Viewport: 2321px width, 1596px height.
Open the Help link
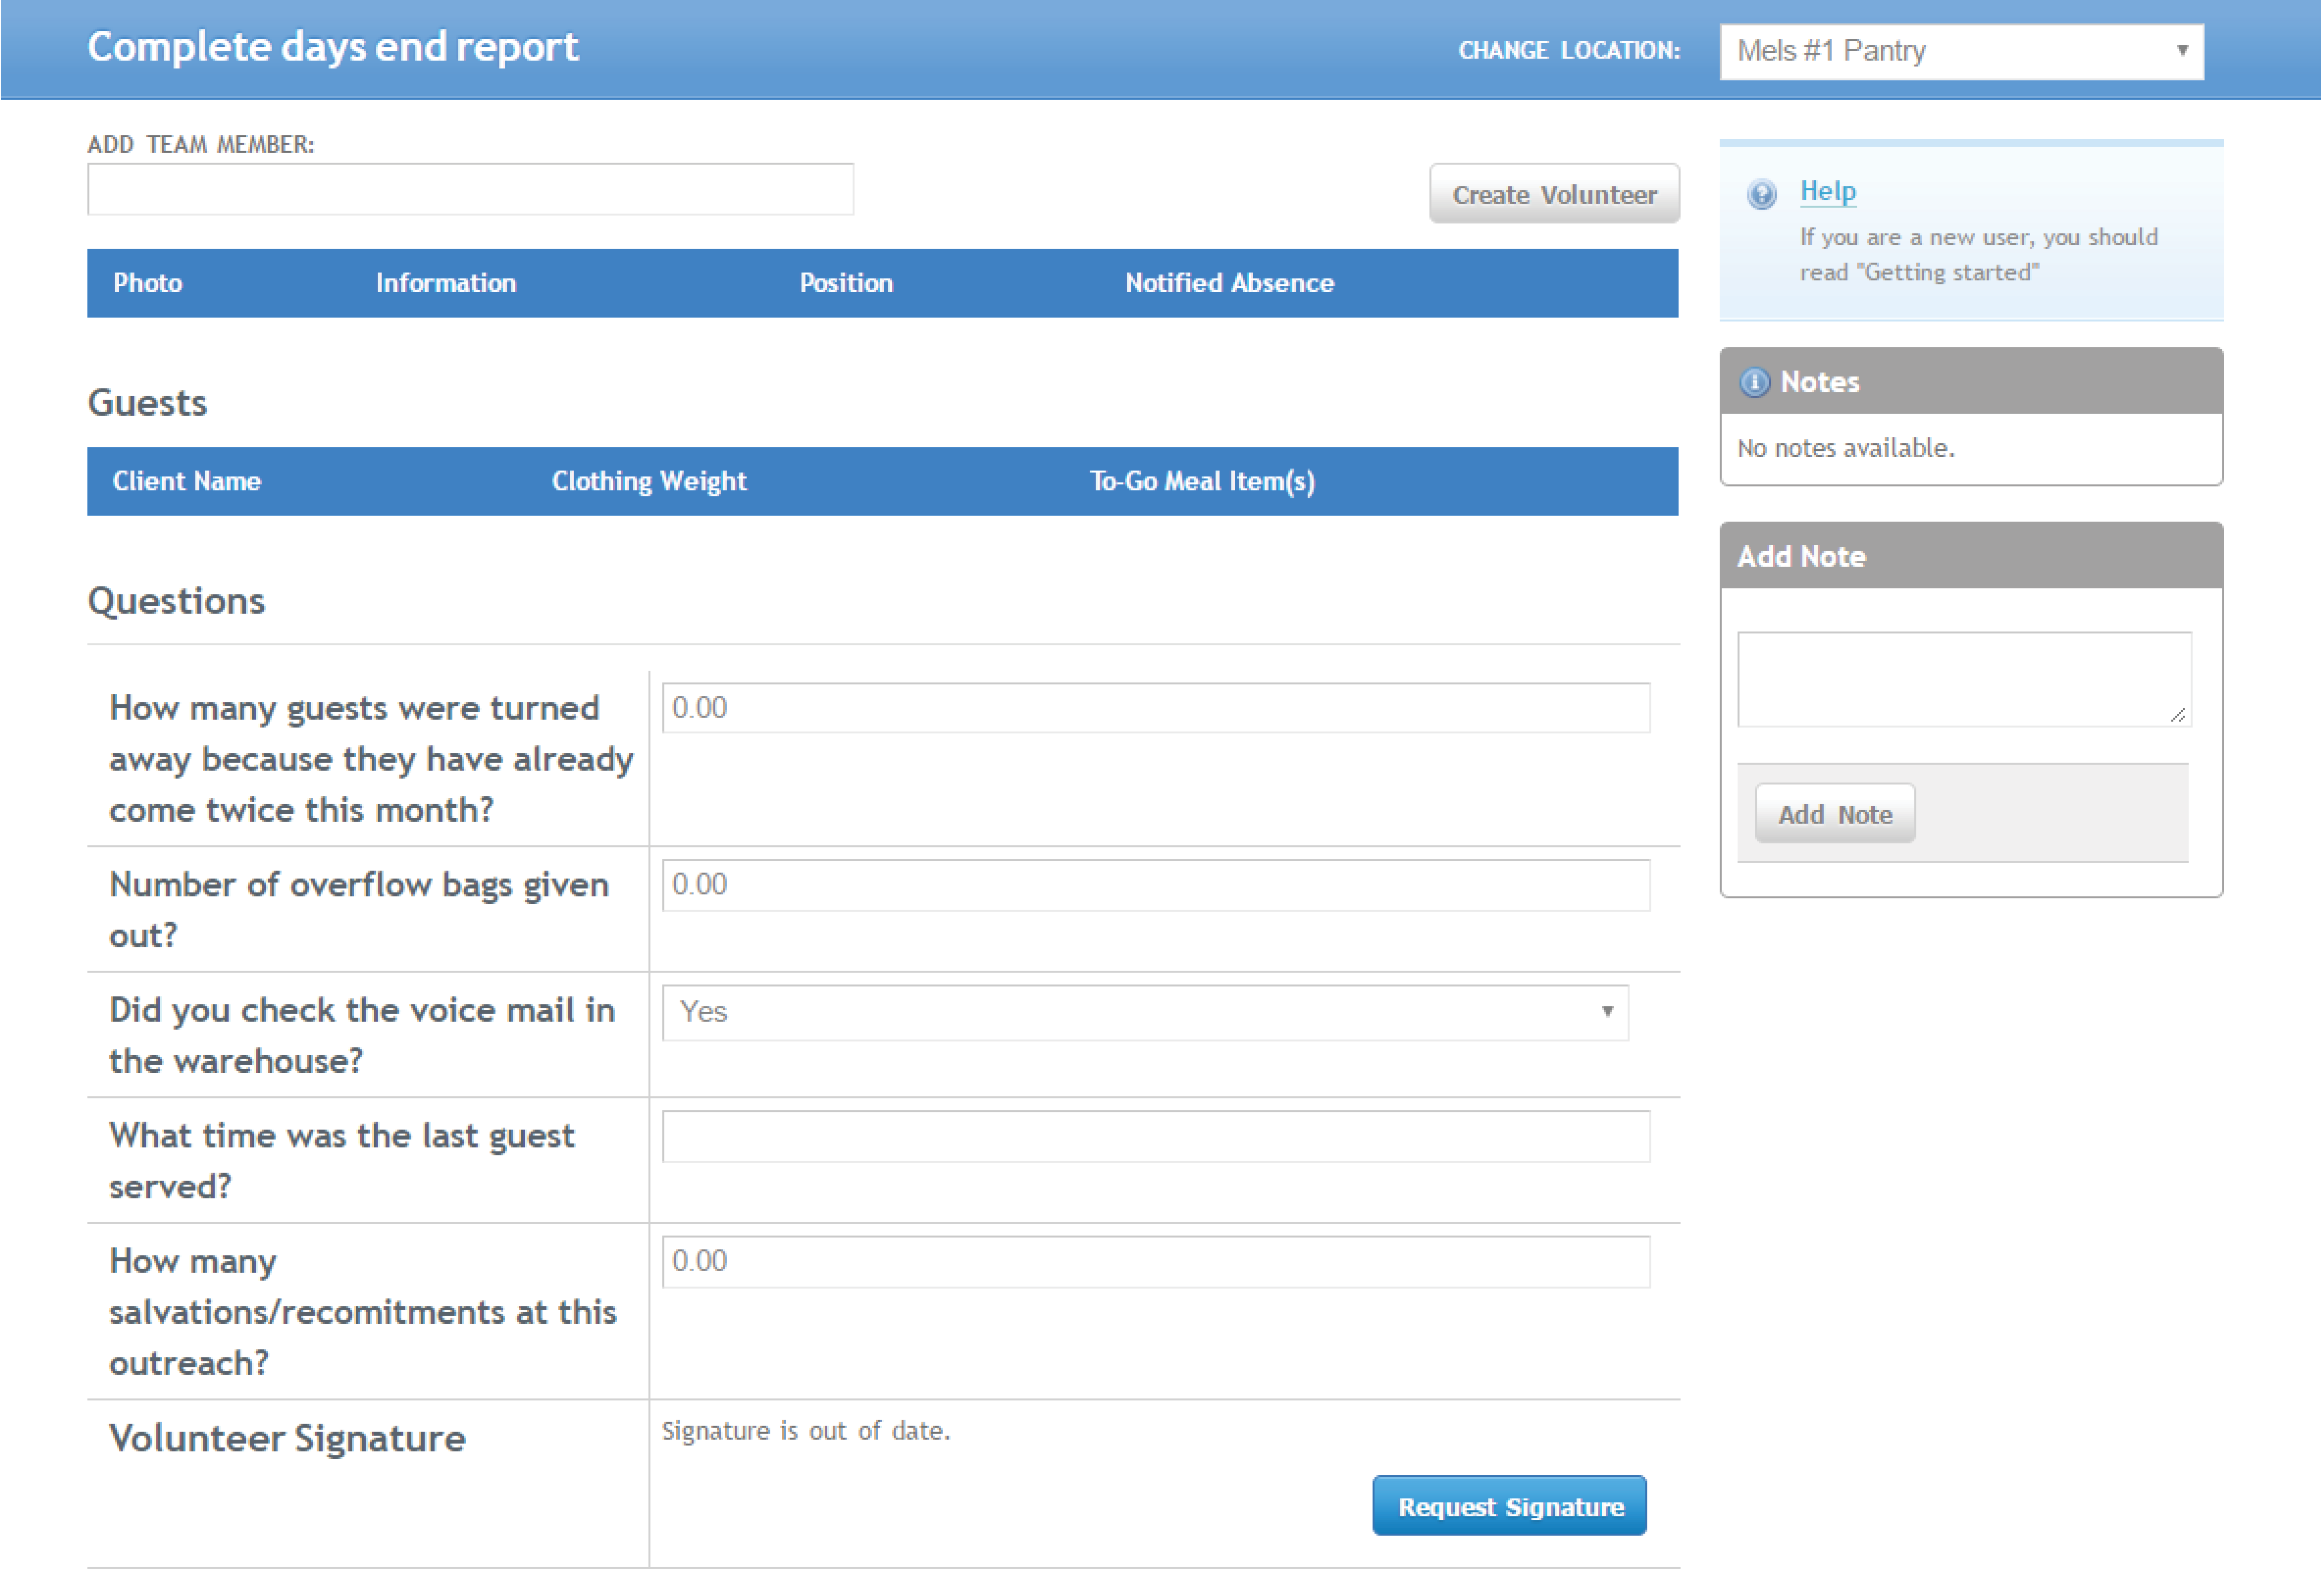pos(1828,191)
